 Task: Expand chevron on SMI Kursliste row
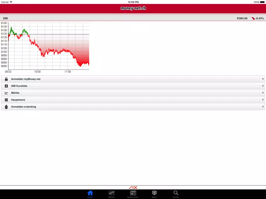263,86
